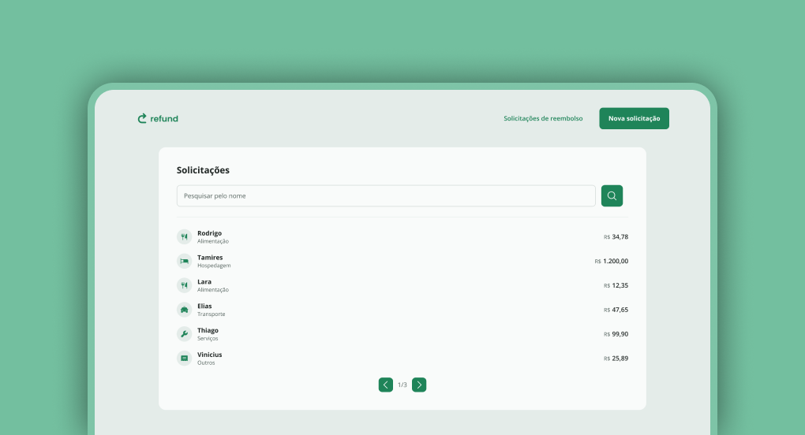Open Solicitações de reembolso nav link

[x=543, y=118]
